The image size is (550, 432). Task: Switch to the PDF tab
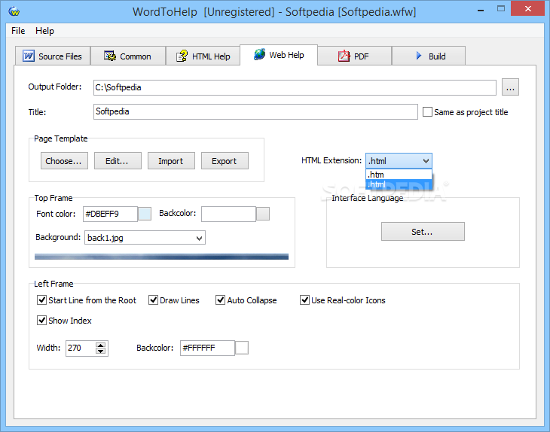(354, 56)
